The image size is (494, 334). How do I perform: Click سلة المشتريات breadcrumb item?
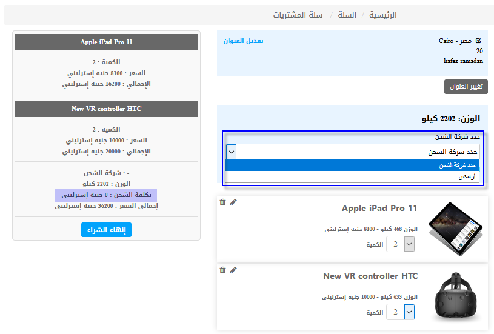click(298, 15)
